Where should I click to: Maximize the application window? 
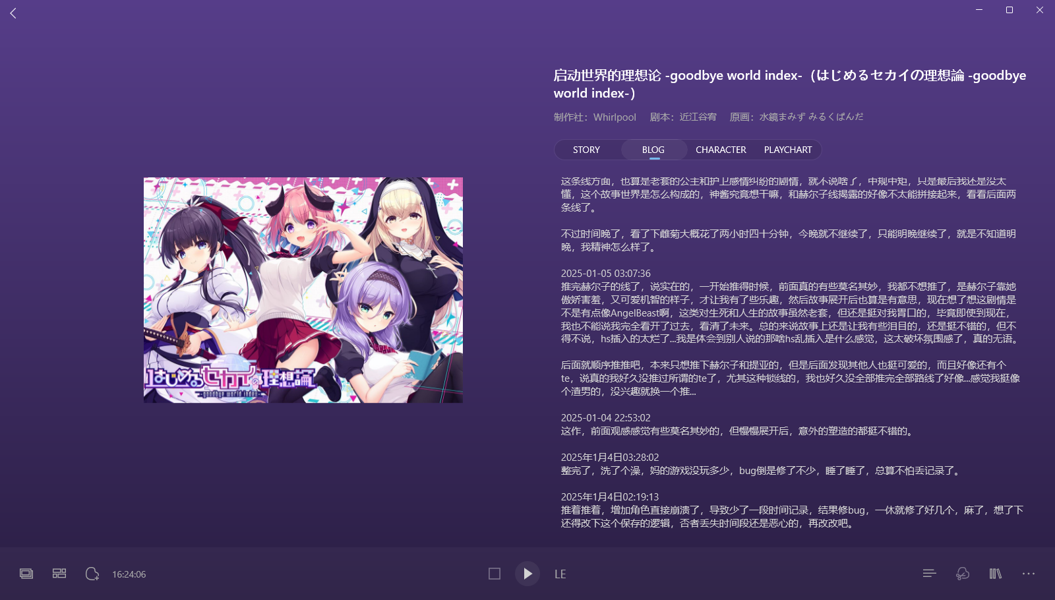[x=1010, y=10]
